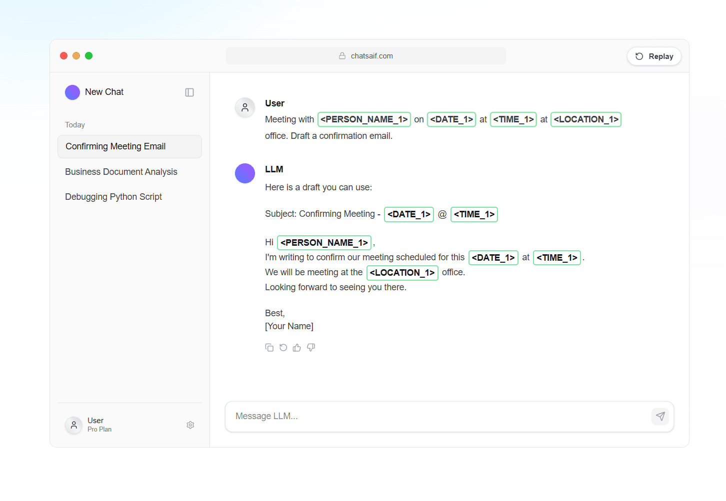Click the PERSON_NAME_1 tag in the user message

coord(364,119)
